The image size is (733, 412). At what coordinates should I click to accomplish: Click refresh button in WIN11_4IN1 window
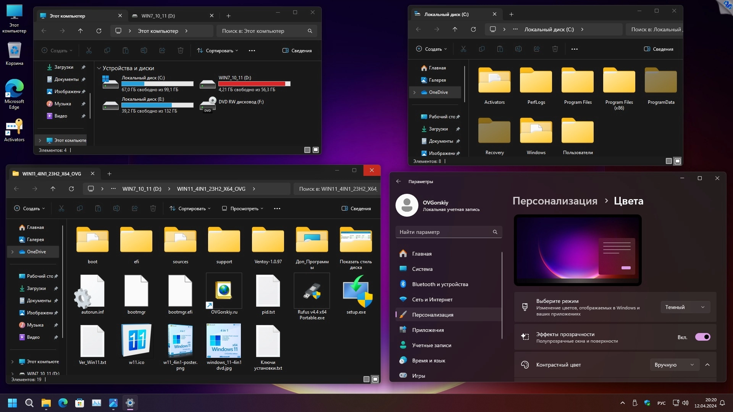[71, 189]
